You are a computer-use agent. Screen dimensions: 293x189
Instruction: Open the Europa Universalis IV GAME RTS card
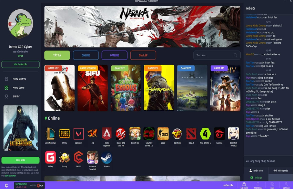pyautogui.click(x=225, y=88)
